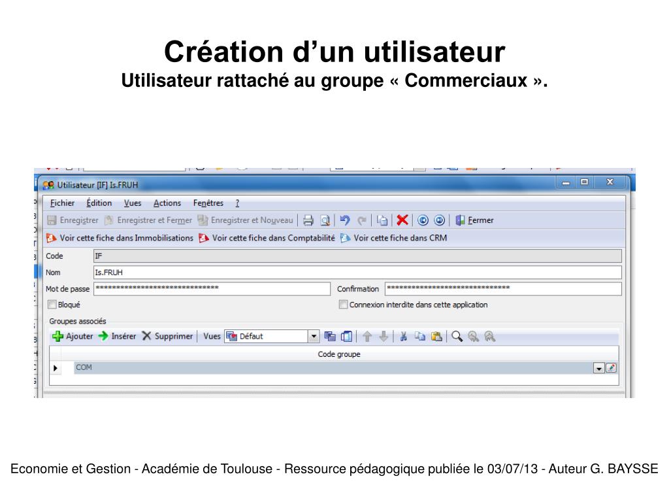Click the Code groupe column header
Viewport: 669px width, 502px height.
coord(339,354)
